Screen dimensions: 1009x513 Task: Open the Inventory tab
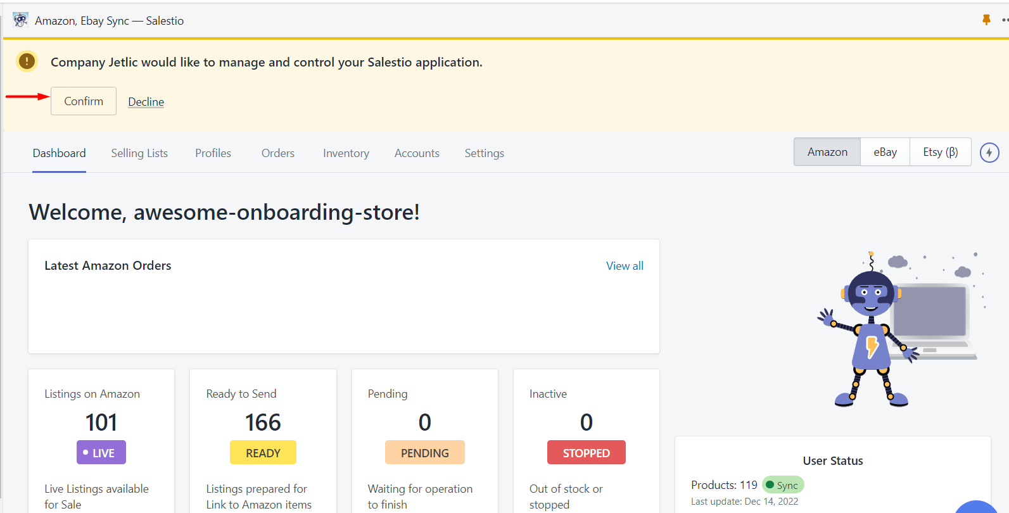point(346,153)
